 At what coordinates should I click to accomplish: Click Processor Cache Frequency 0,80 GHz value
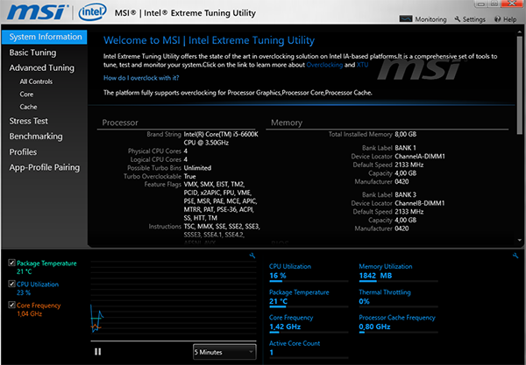pos(374,326)
